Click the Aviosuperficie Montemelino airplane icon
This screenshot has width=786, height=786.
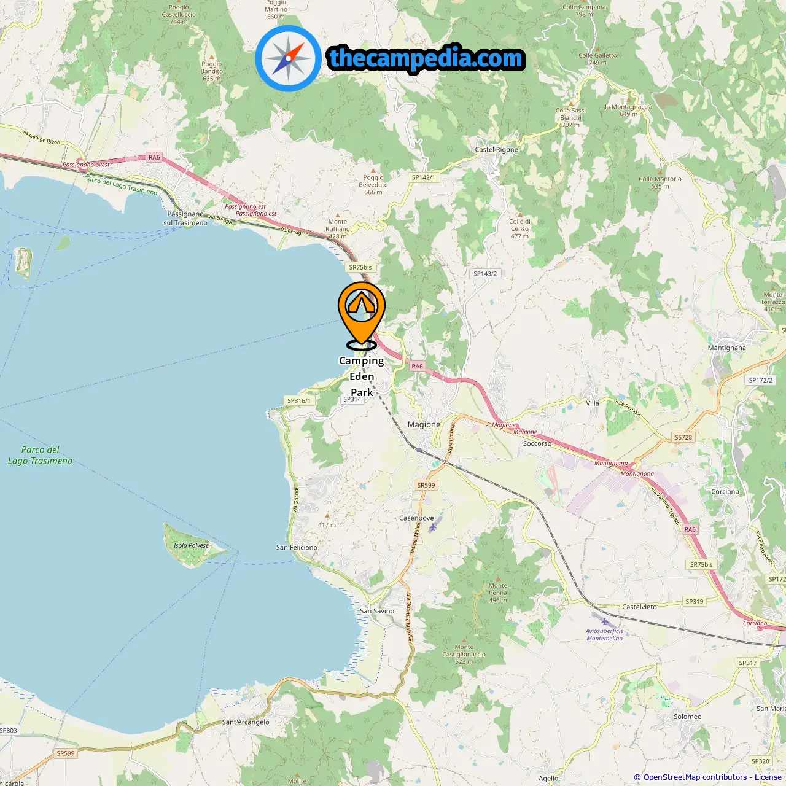[x=605, y=621]
